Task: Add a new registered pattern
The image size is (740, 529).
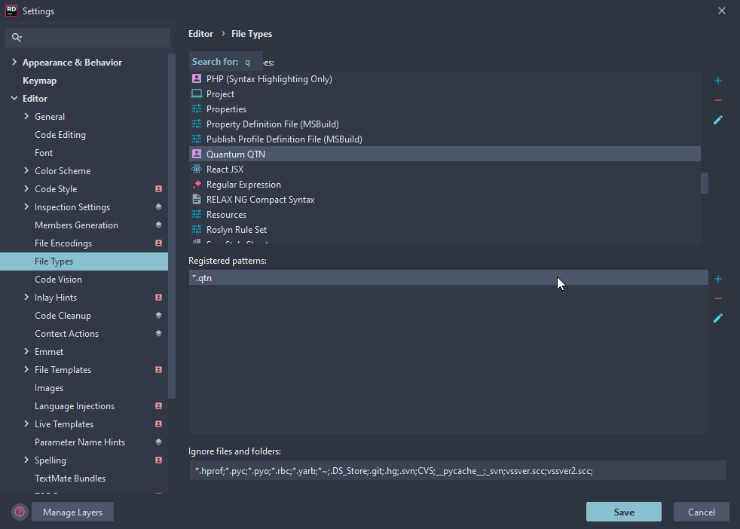Action: coord(718,279)
